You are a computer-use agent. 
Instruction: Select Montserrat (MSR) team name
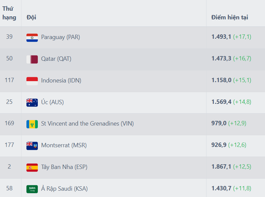click(x=64, y=145)
